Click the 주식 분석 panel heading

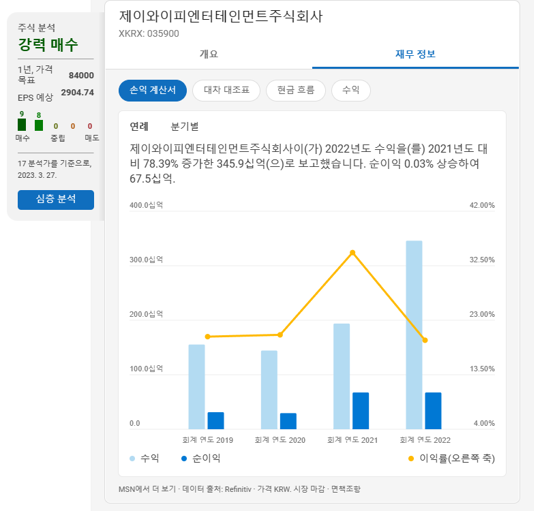[x=37, y=28]
